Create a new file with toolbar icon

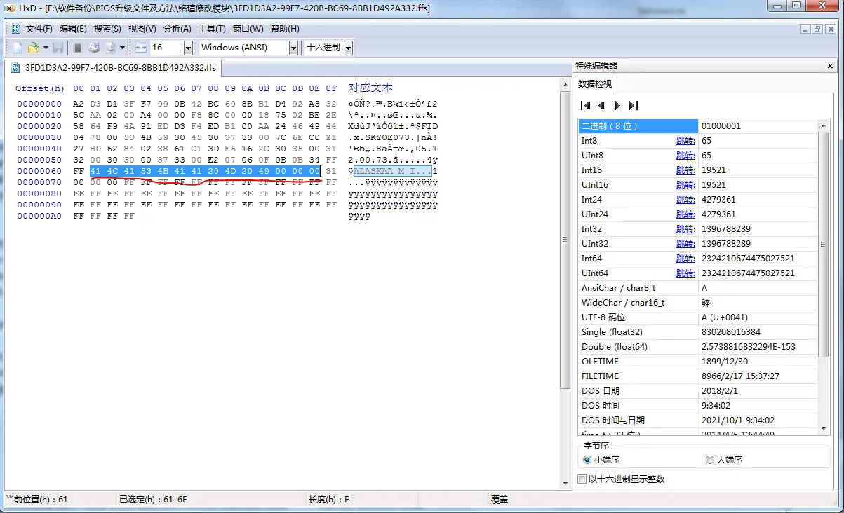(18, 48)
